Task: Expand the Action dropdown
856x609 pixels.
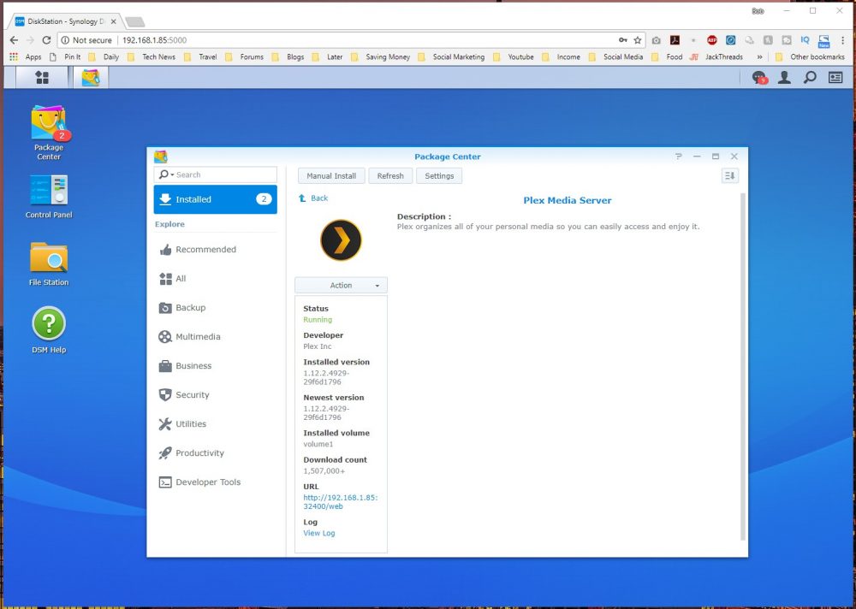Action: [341, 286]
